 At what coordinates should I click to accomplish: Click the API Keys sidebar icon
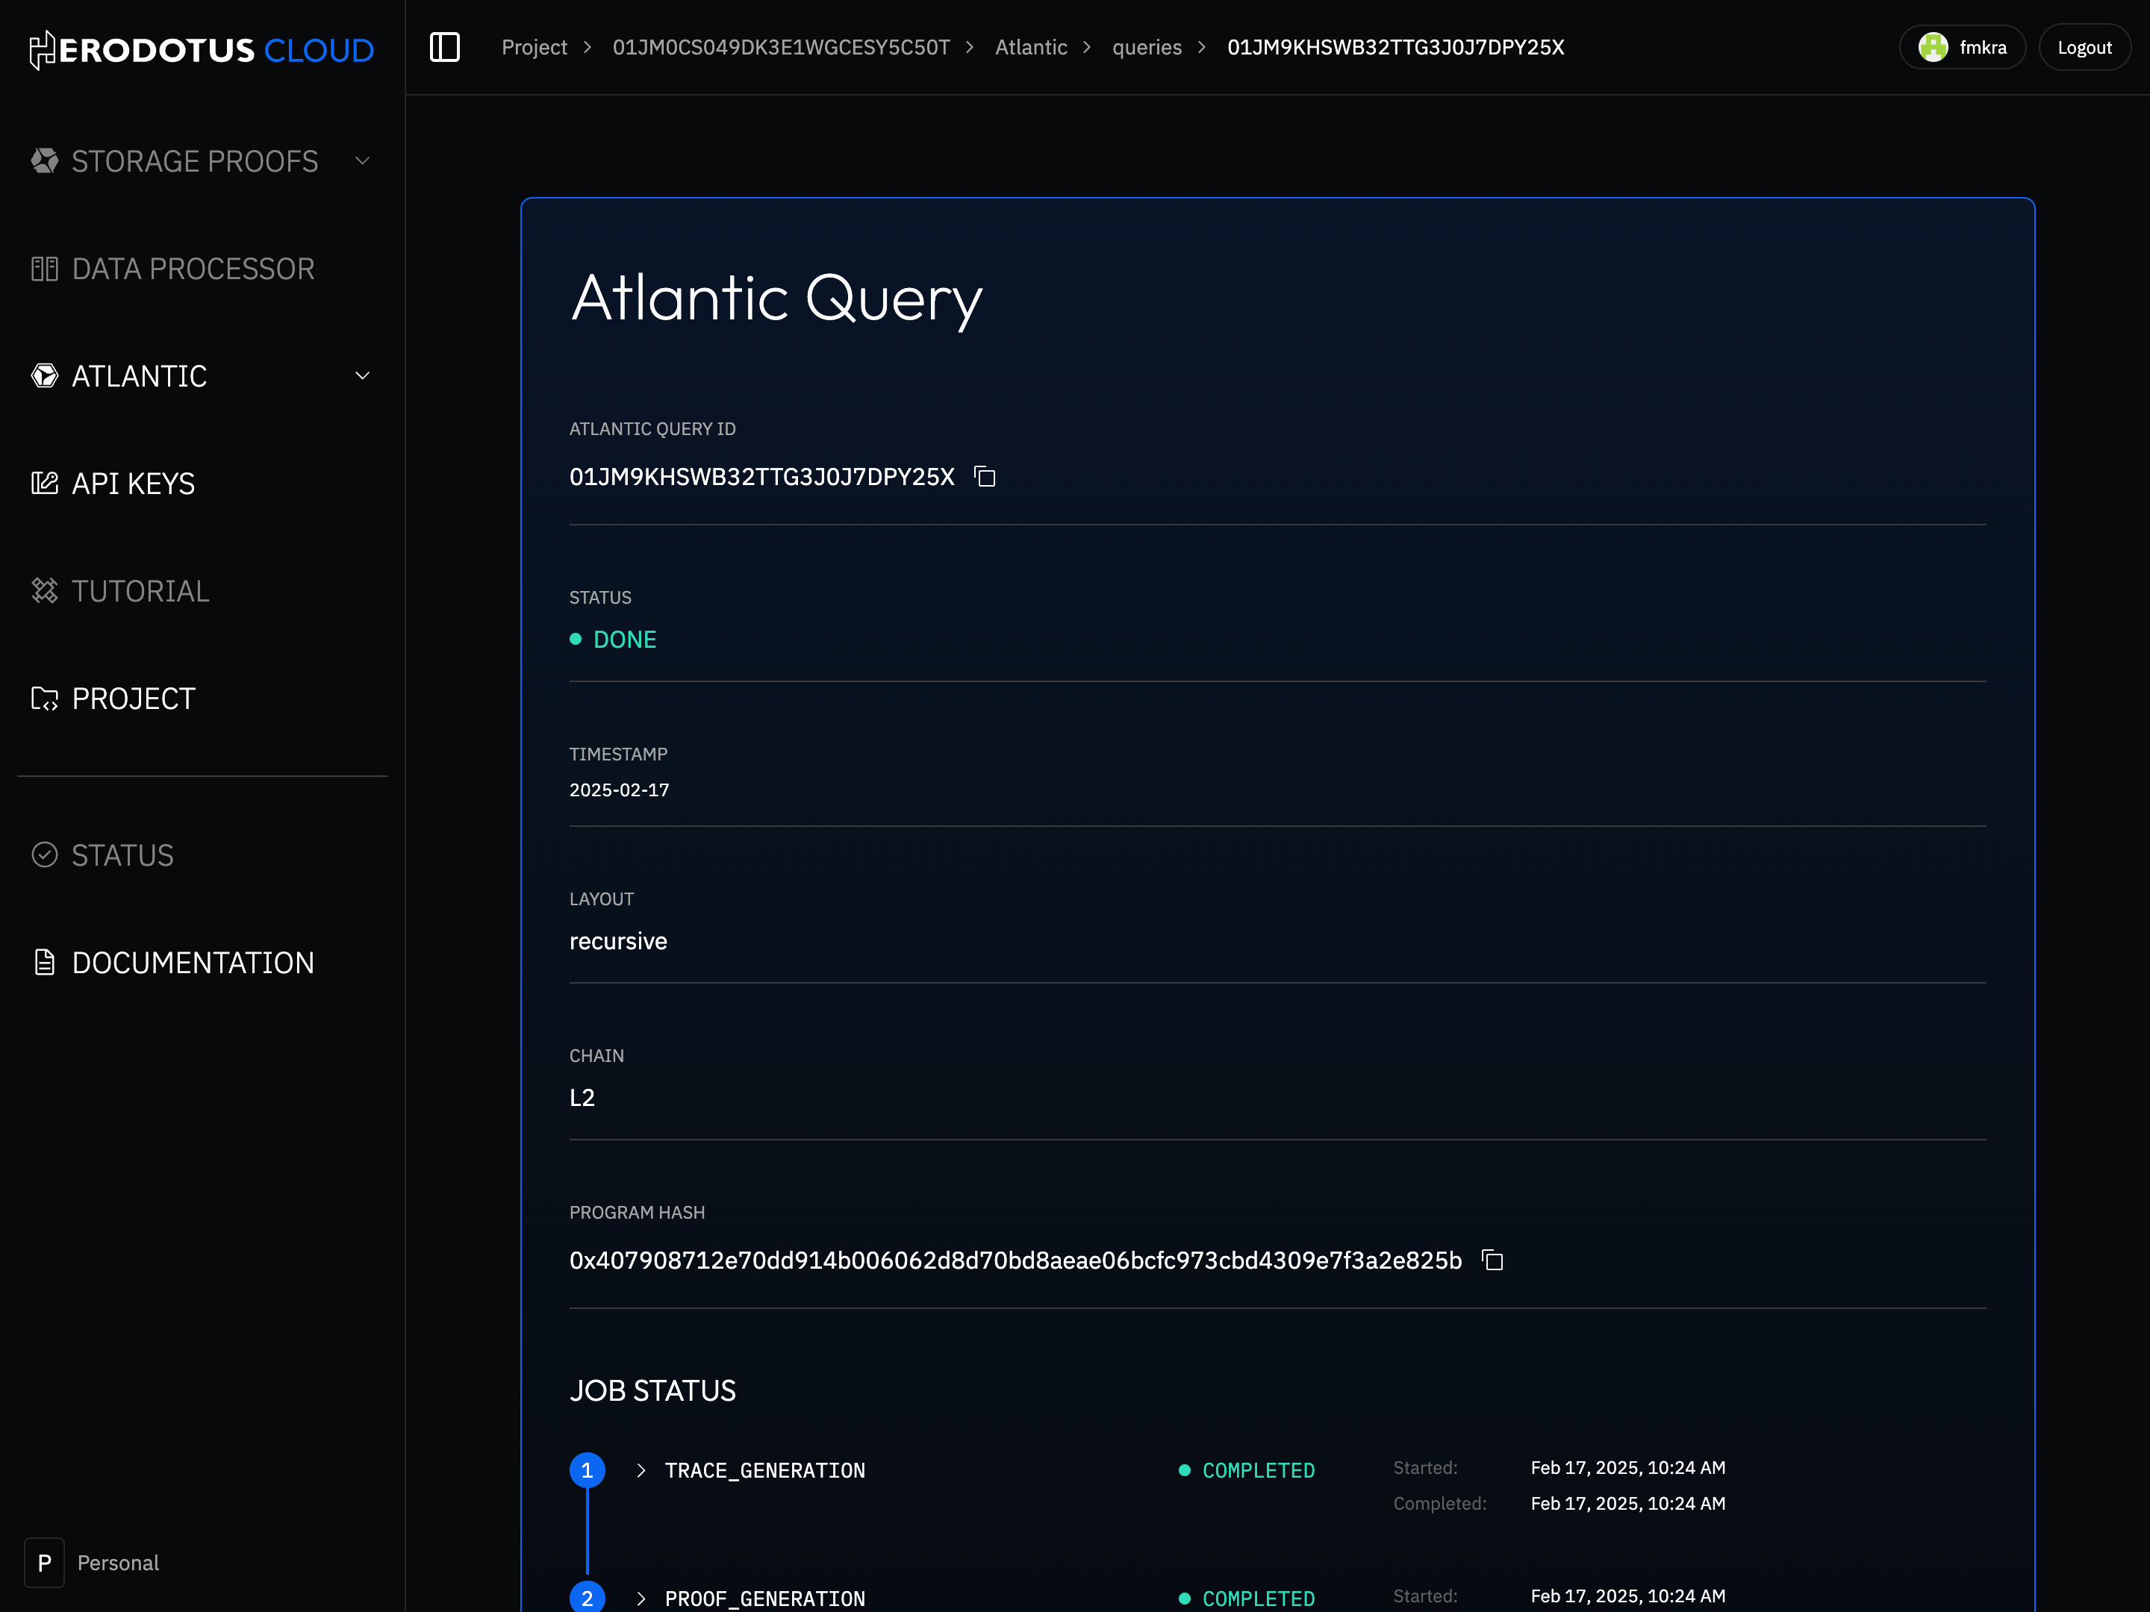pyautogui.click(x=45, y=483)
